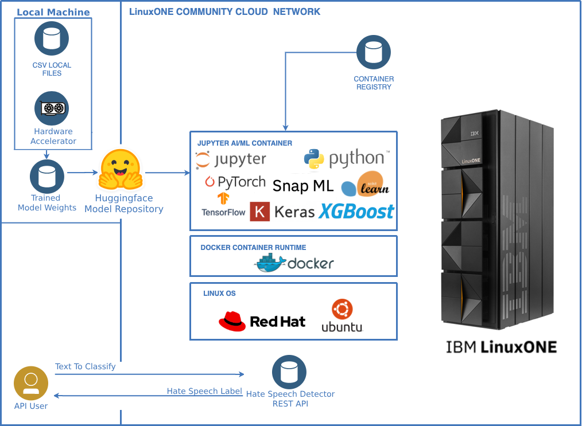Viewport: 582px width, 426px height.
Task: Click the Python logo
Action: click(x=347, y=159)
